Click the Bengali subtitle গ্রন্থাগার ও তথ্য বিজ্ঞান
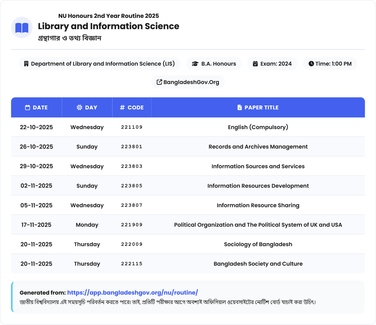 (70, 38)
